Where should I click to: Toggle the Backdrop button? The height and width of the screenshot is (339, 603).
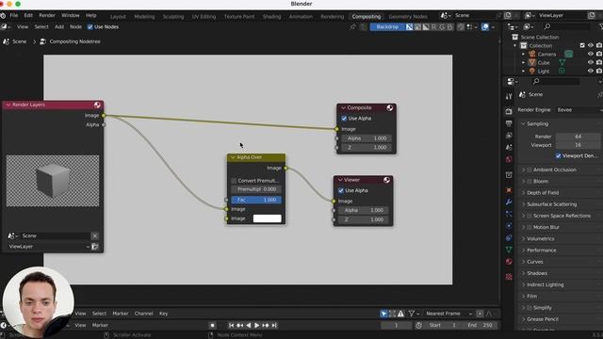pyautogui.click(x=387, y=27)
